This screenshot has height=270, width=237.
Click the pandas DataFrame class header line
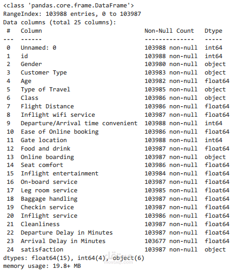pyautogui.click(x=69, y=5)
